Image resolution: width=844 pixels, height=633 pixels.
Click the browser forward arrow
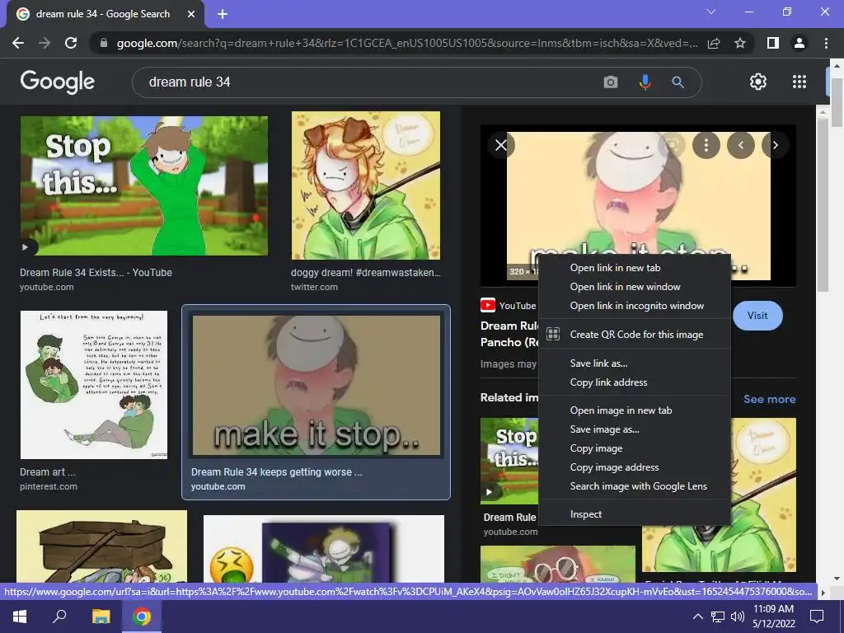(x=45, y=43)
